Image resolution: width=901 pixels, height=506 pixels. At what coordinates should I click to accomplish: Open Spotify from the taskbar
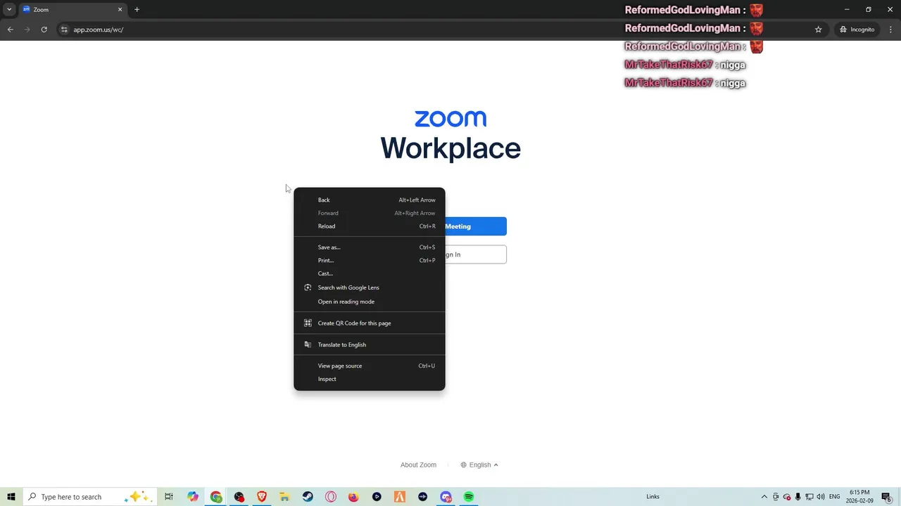tap(469, 497)
